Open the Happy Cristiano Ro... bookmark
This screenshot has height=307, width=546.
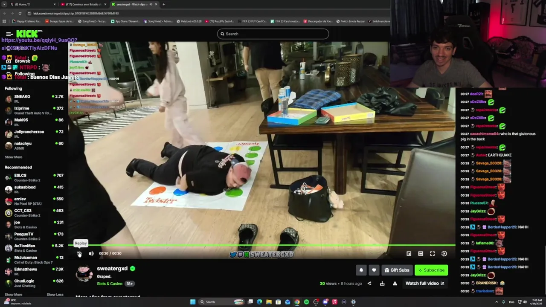(27, 21)
